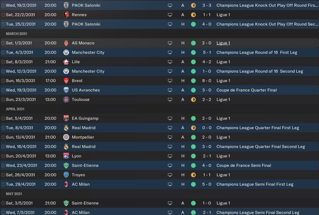The width and height of the screenshot is (319, 215).
Task: Select AC Milan Champions League Semi Final First Leg
Action: pos(159,184)
